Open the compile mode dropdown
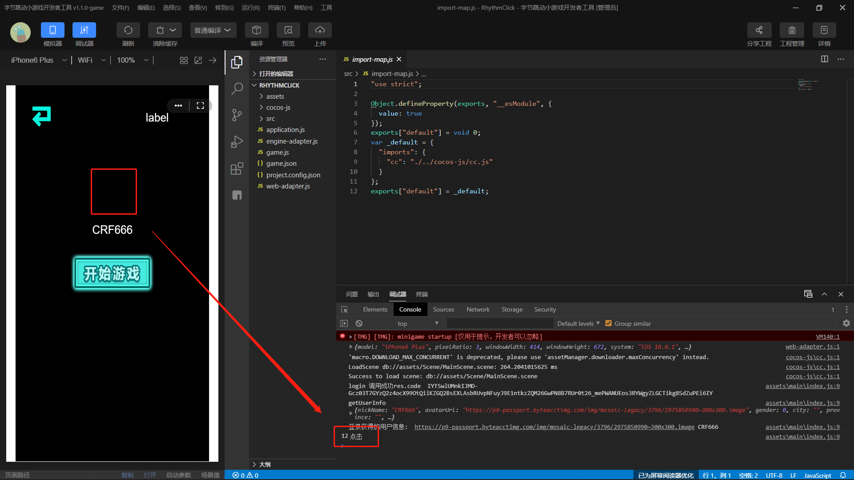Screen dimensions: 854x480 (x=213, y=30)
